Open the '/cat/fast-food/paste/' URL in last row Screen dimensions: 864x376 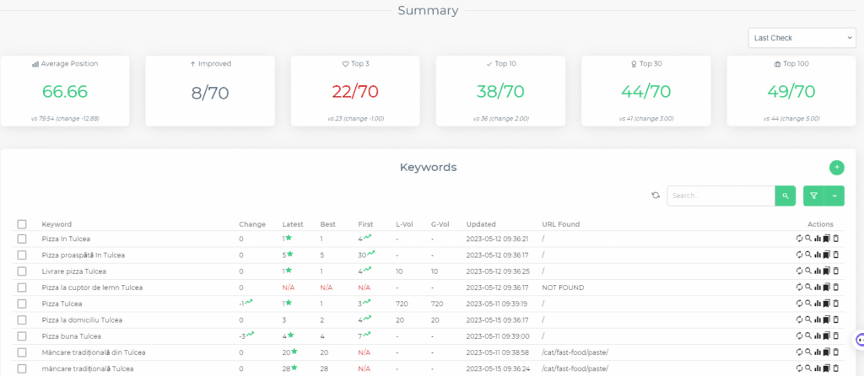(575, 368)
